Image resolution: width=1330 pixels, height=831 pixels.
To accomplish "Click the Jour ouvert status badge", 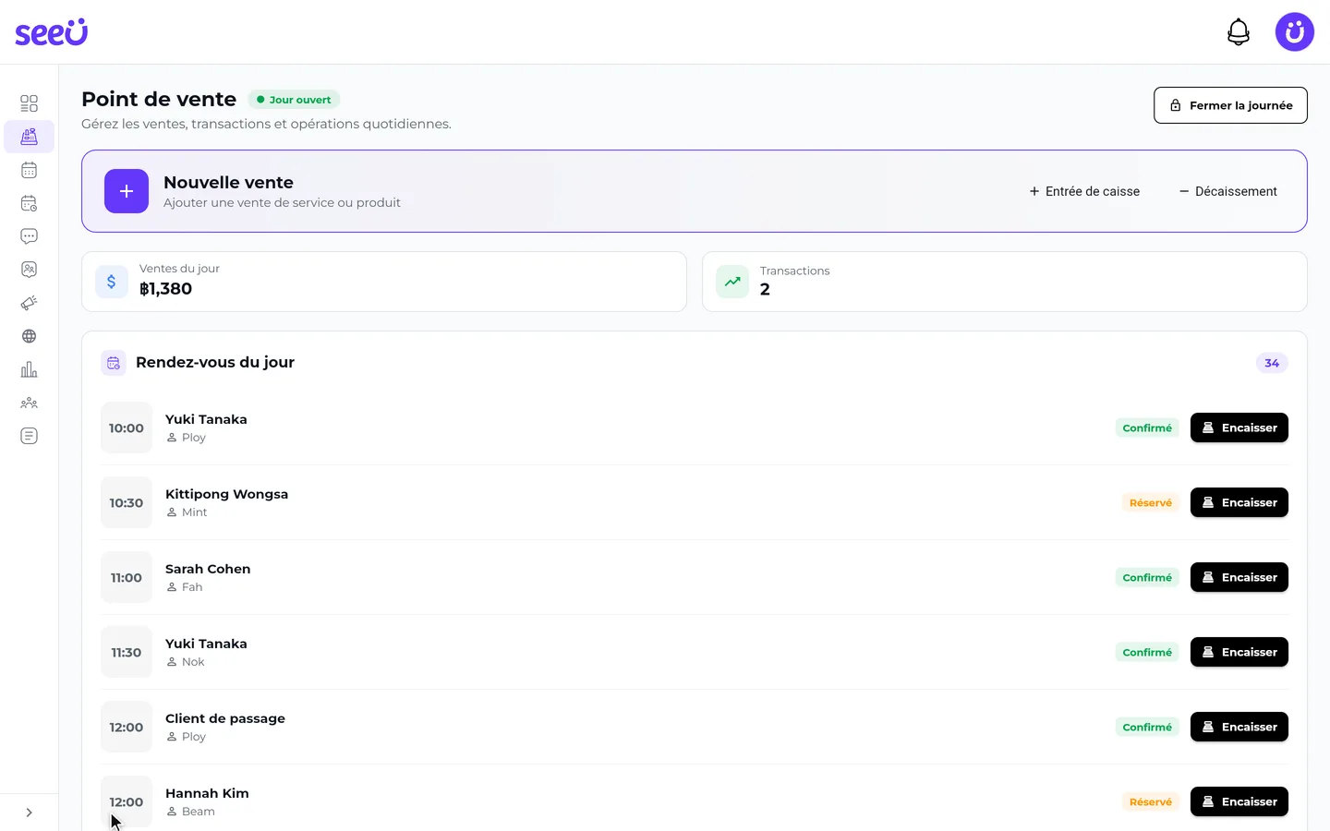I will pyautogui.click(x=294, y=100).
